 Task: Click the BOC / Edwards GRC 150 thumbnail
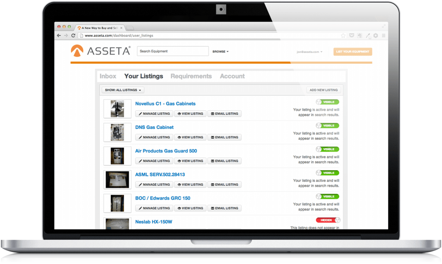point(117,203)
